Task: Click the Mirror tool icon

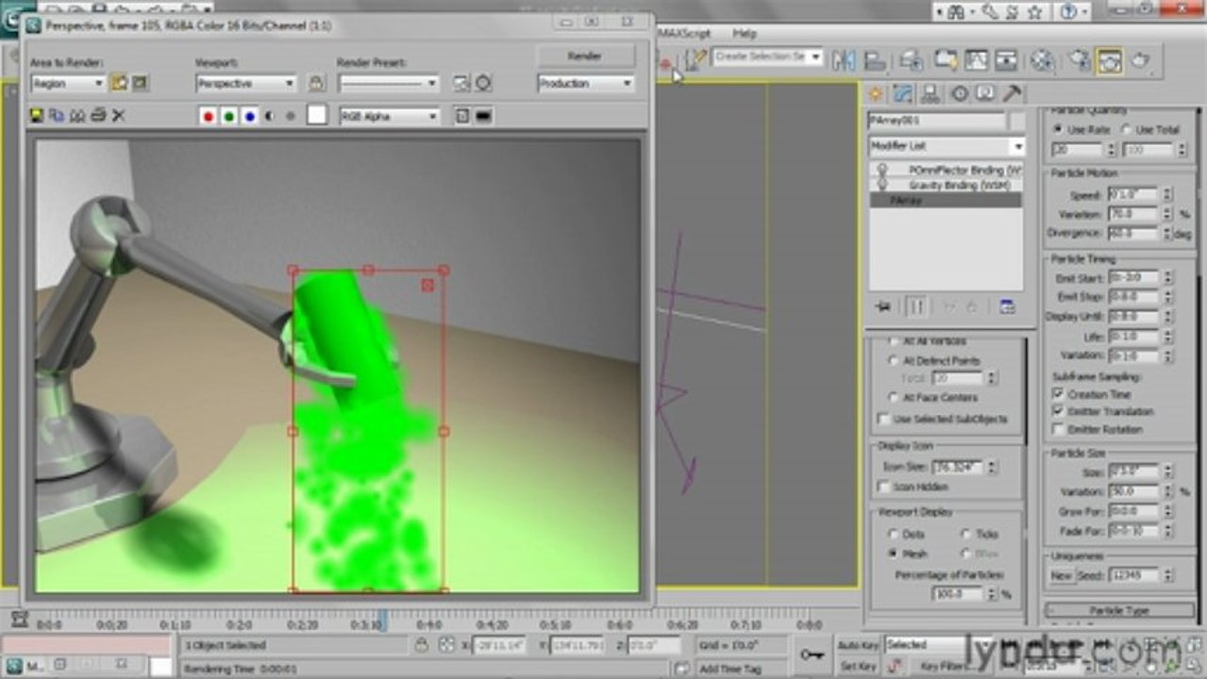Action: pos(843,60)
